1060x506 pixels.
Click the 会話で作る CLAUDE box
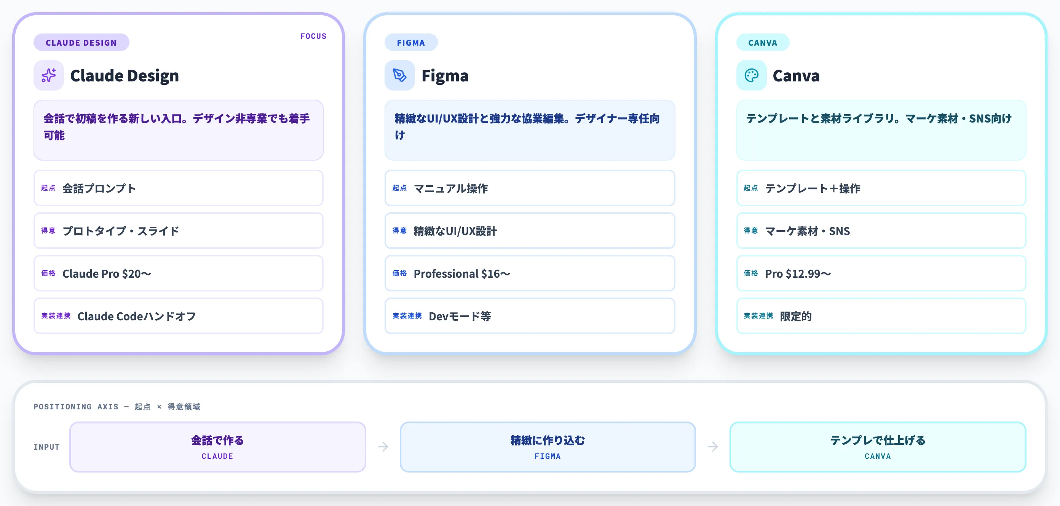[x=217, y=446]
